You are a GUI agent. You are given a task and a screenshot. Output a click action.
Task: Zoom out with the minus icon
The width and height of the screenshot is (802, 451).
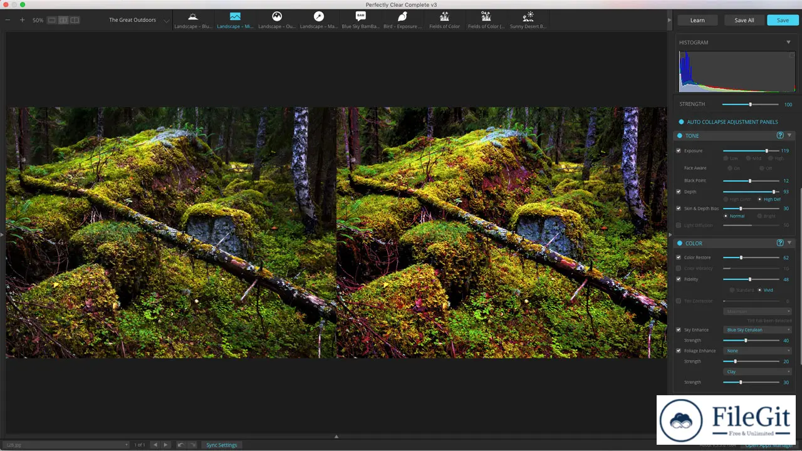[x=8, y=20]
